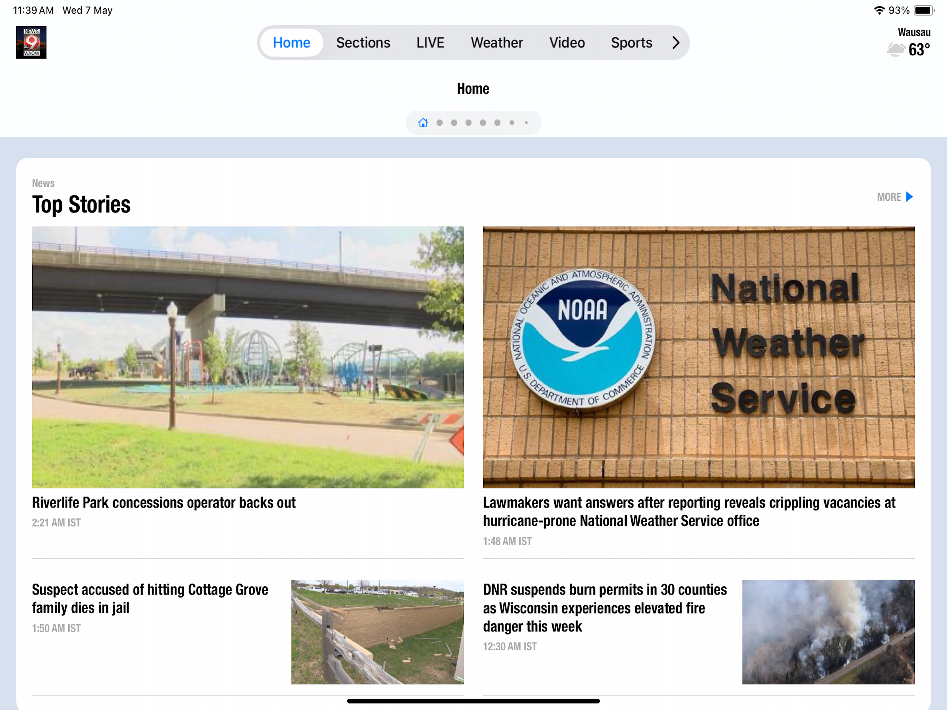Tap the Wi-Fi status icon
The width and height of the screenshot is (947, 710).
tap(879, 10)
